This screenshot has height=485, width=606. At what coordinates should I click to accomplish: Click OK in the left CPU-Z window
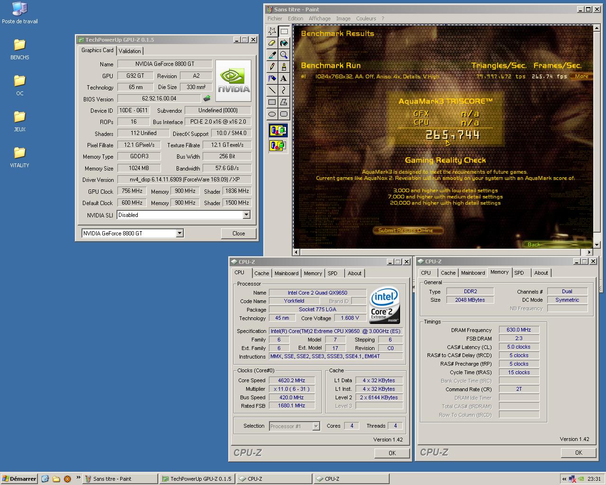point(392,453)
